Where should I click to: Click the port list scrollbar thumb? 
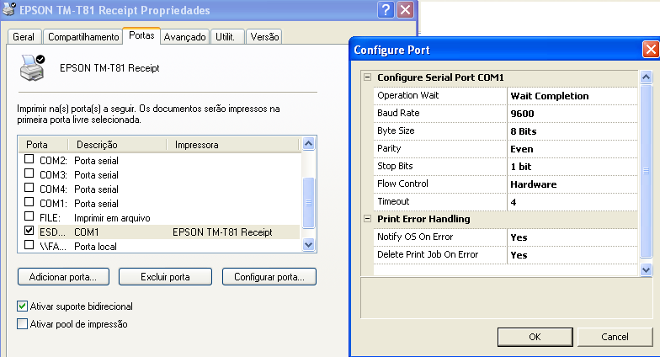click(308, 202)
